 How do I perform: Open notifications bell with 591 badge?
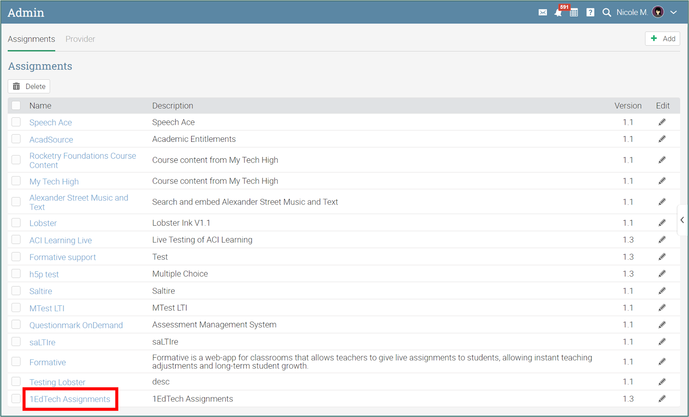[558, 12]
